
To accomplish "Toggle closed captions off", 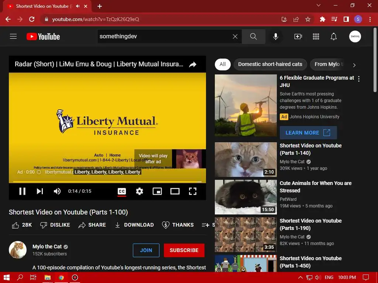I will pos(122,191).
